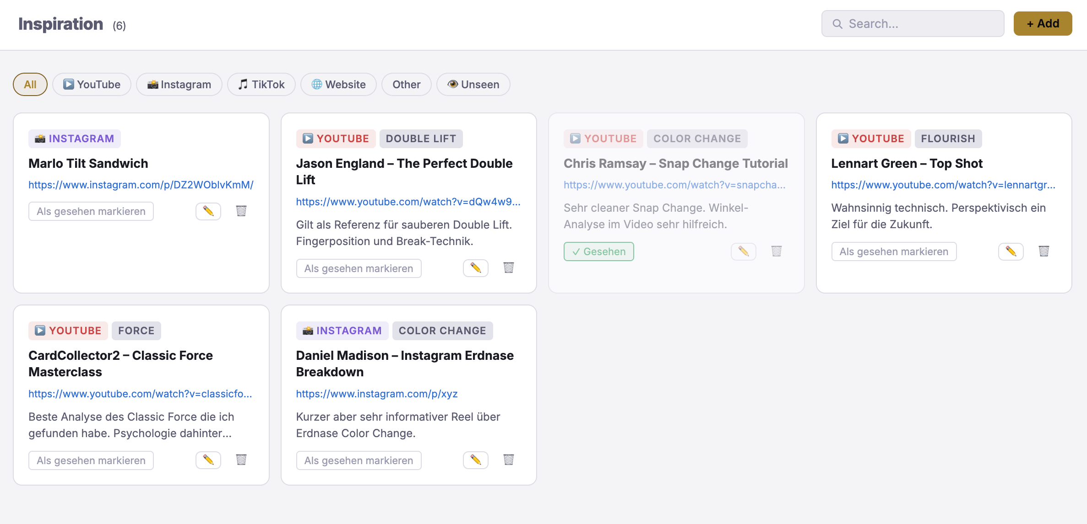The width and height of the screenshot is (1087, 524).
Task: Delete the Marlo Tilt Sandwich card
Action: [241, 211]
